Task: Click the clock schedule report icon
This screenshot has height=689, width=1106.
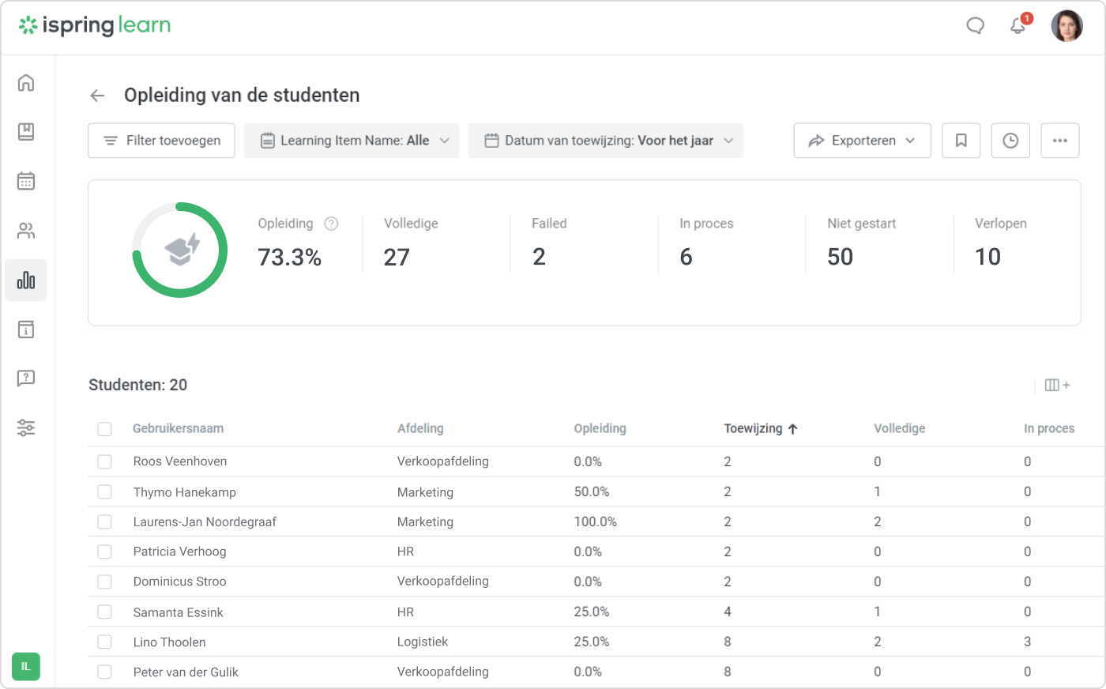Action: coord(1010,141)
